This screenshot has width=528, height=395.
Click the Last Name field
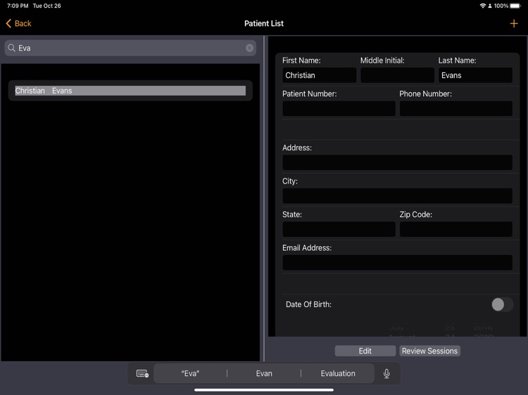tap(475, 75)
